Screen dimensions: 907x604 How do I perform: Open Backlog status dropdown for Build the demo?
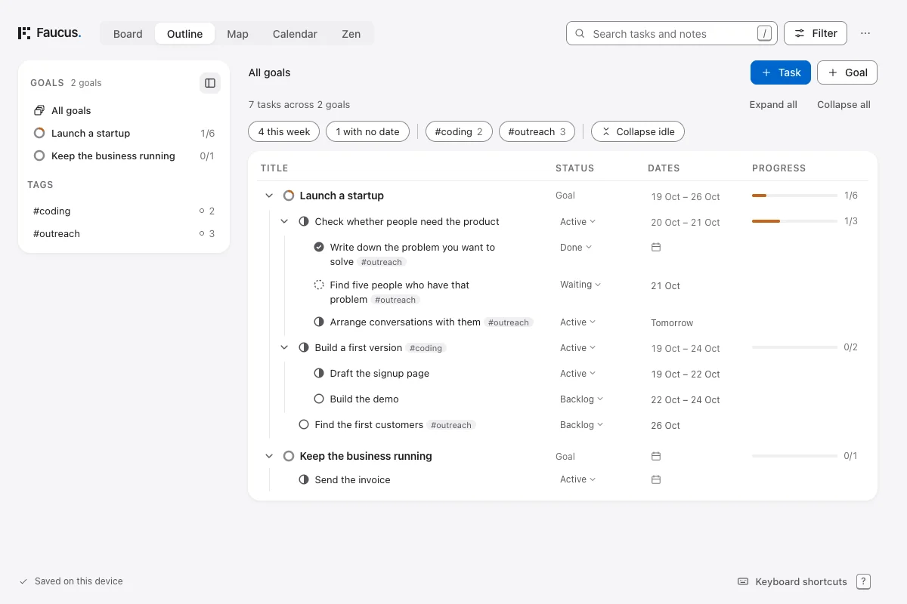[x=581, y=399]
